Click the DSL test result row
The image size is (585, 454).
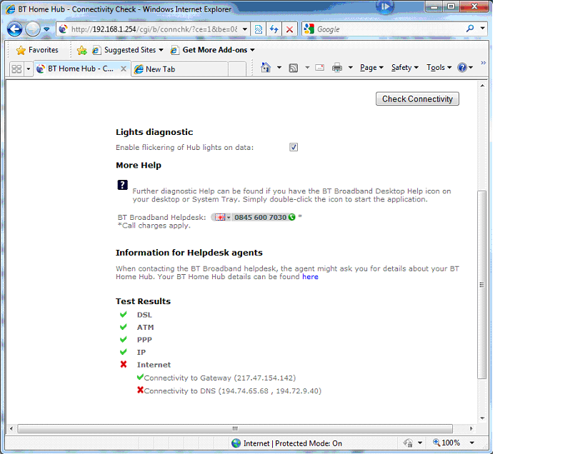pos(136,315)
